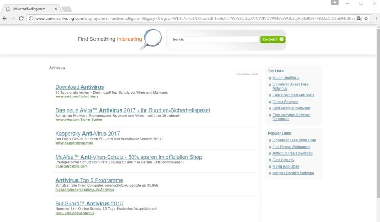Open the Chrome three-dot menu
The height and width of the screenshot is (222, 380).
(376, 19)
